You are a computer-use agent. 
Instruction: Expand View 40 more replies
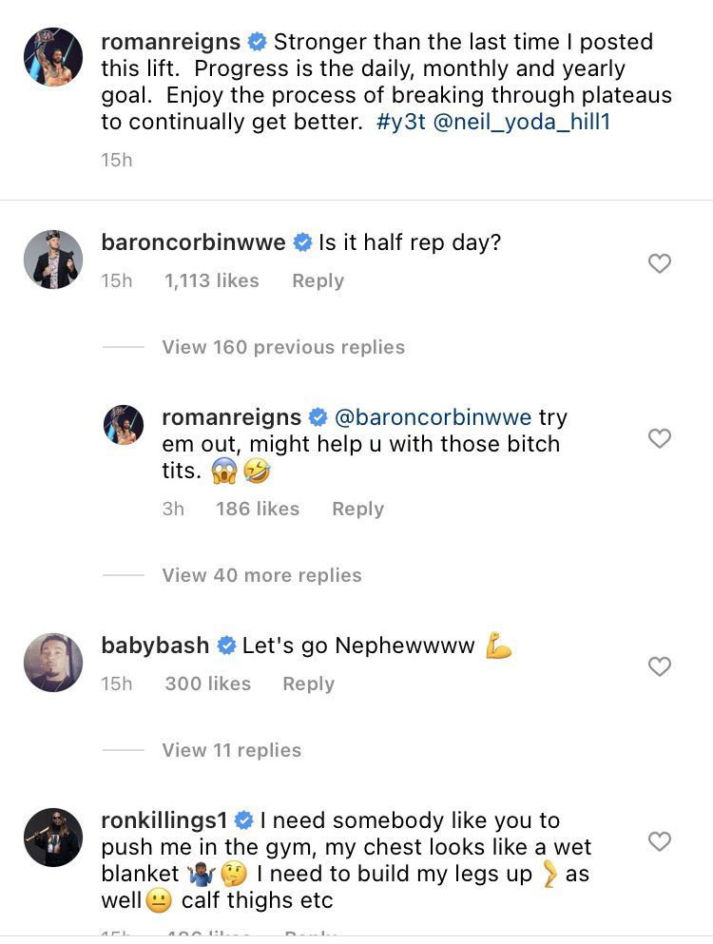click(x=261, y=575)
